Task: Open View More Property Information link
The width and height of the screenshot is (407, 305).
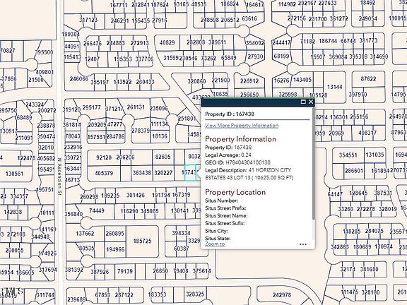Action: pyautogui.click(x=242, y=126)
